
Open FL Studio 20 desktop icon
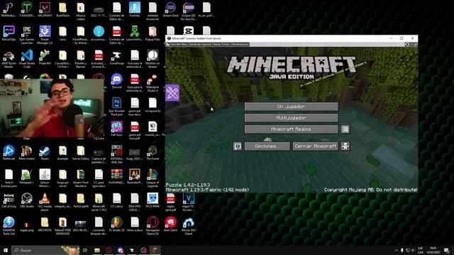click(116, 225)
